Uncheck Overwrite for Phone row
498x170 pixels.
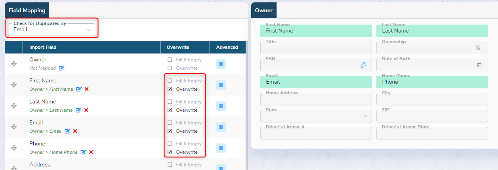[x=170, y=152]
